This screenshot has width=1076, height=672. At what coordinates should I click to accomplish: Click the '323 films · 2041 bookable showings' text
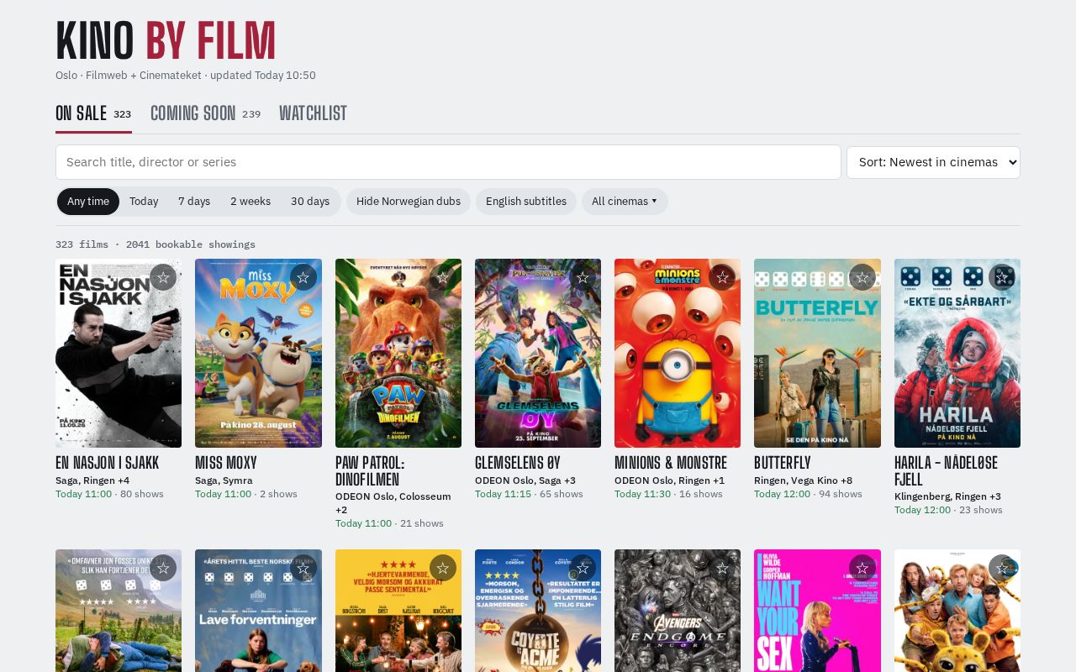(x=156, y=244)
